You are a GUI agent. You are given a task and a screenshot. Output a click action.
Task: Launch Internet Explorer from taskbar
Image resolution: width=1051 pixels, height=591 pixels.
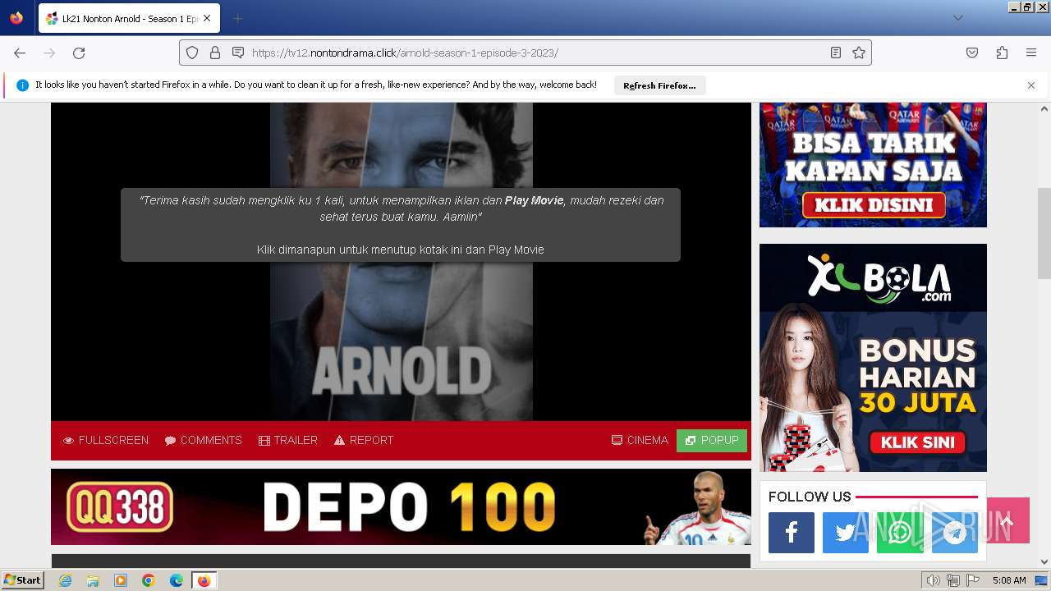click(x=65, y=580)
